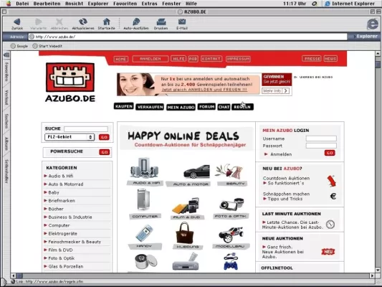
Task: Click the MEIN AZUBO navigation button
Action: click(181, 108)
